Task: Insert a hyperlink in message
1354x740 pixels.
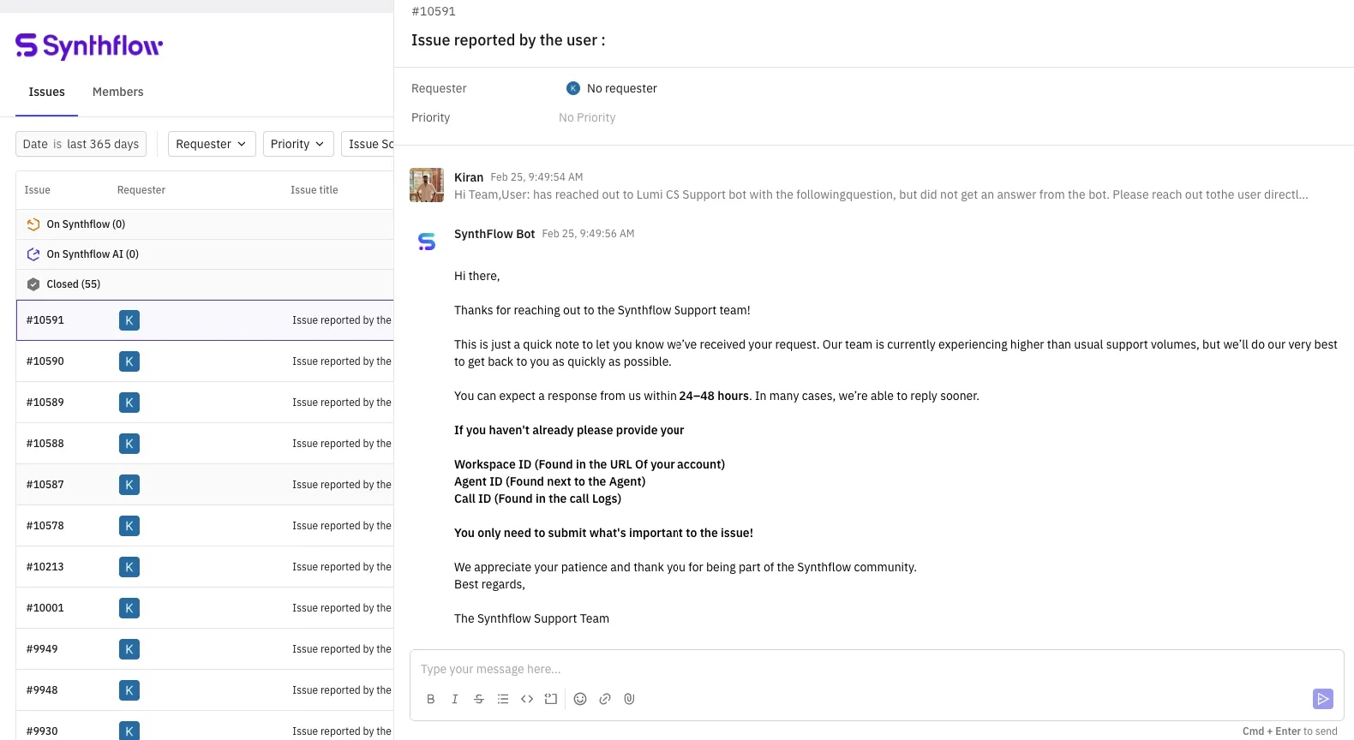Action: point(605,699)
